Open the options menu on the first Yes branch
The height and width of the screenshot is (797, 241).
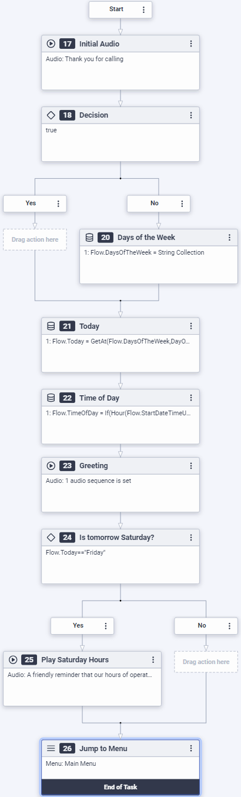coord(58,204)
